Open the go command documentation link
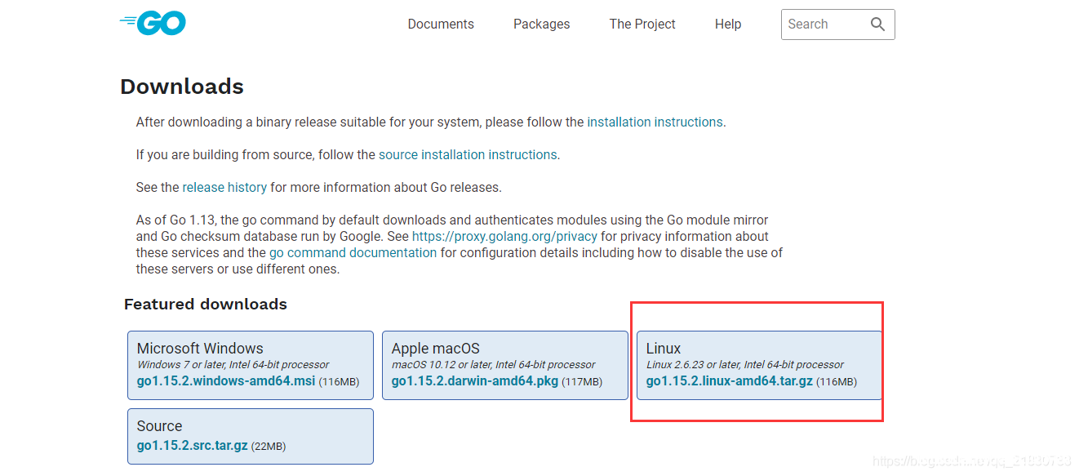This screenshot has width=1079, height=476. coord(353,253)
